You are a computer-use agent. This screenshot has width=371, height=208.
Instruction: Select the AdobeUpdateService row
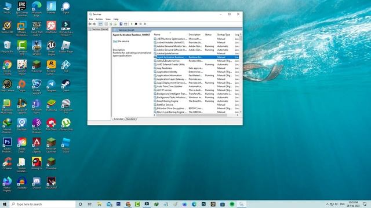click(x=196, y=54)
